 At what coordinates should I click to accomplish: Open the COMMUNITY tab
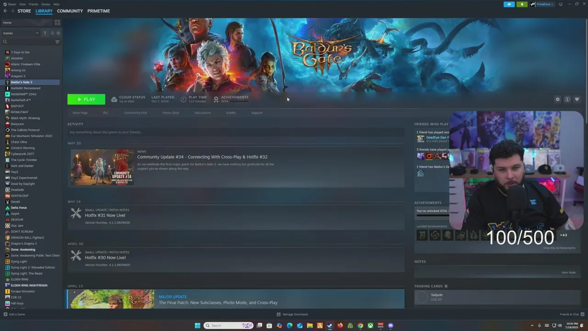click(70, 11)
